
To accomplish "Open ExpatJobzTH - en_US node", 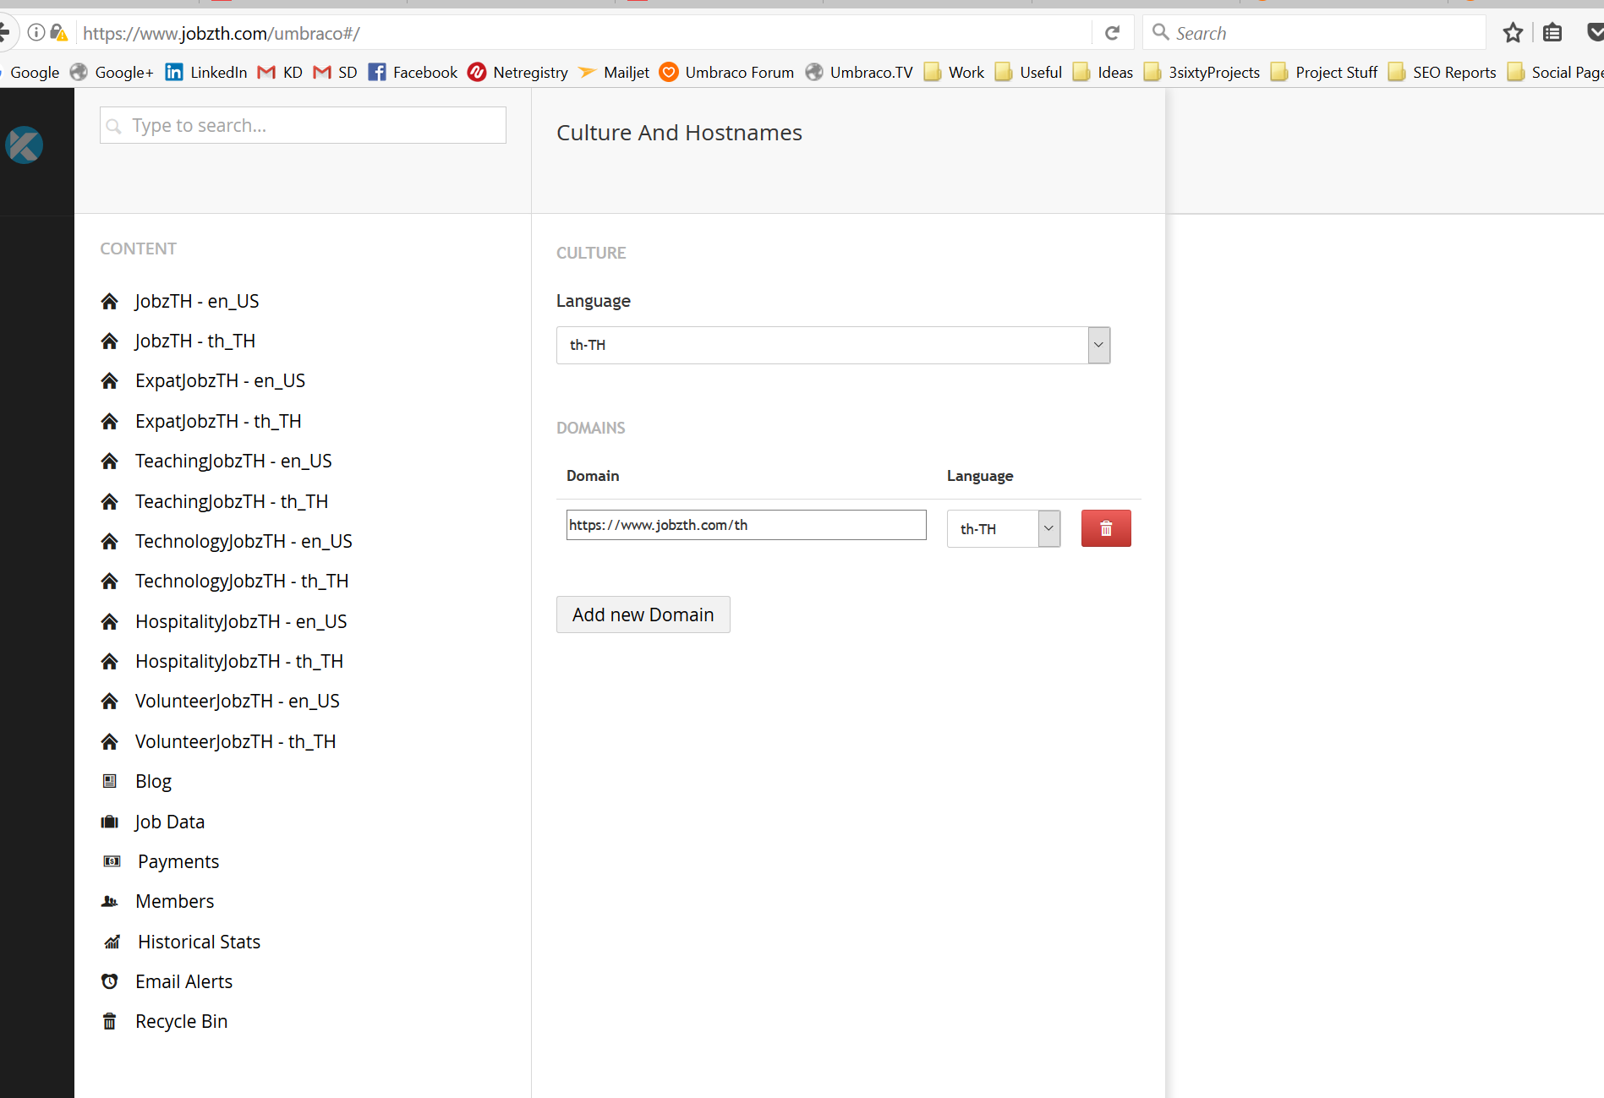I will 220,381.
